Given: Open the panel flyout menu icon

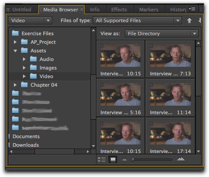Looking at the screenshot, I should [x=192, y=9].
